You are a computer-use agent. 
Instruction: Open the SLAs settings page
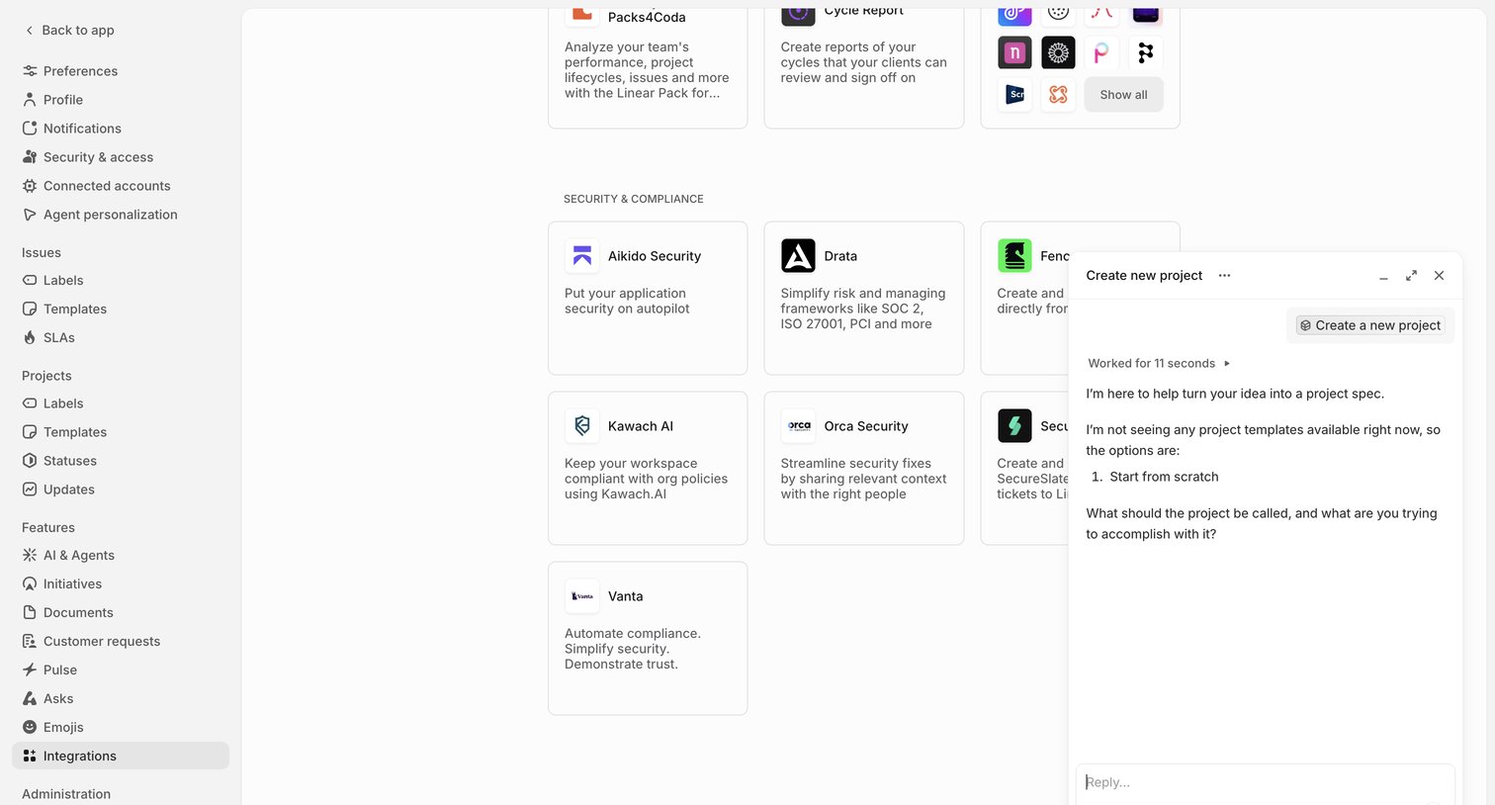(x=121, y=338)
